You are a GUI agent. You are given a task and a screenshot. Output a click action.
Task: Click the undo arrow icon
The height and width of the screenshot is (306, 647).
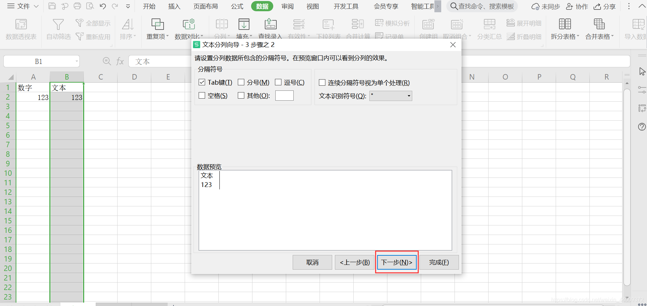(x=103, y=6)
